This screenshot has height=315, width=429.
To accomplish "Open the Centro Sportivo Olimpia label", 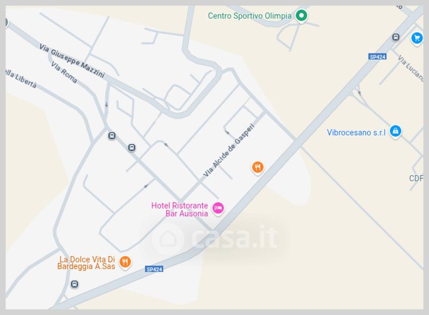I will coord(249,16).
